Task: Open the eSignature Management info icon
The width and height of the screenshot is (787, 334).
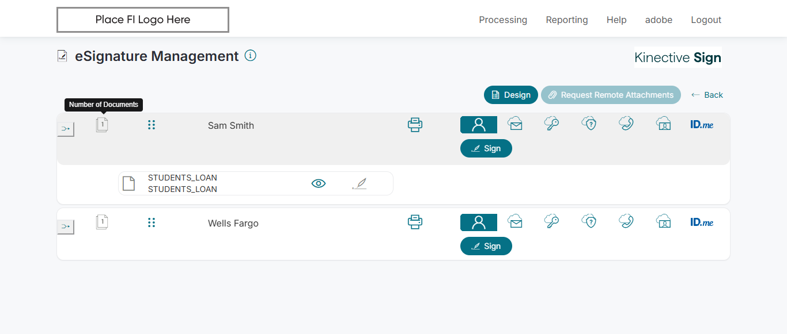Action: click(x=251, y=56)
